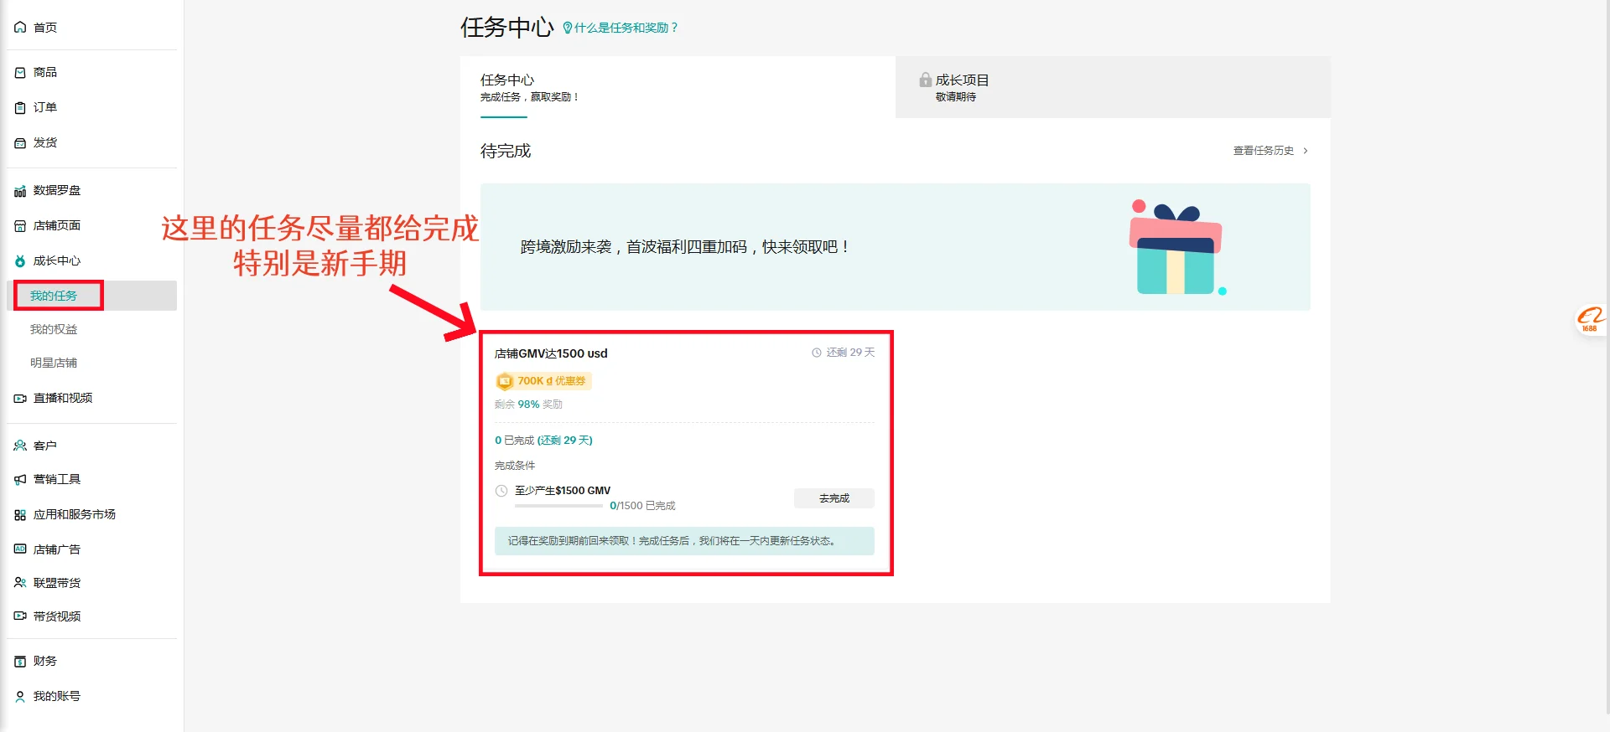1610x732 pixels.
Task: Open the Products (商品) sidebar icon
Action: [x=20, y=73]
